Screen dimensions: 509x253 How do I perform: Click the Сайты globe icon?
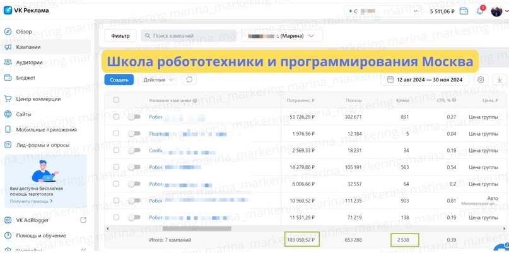8,114
